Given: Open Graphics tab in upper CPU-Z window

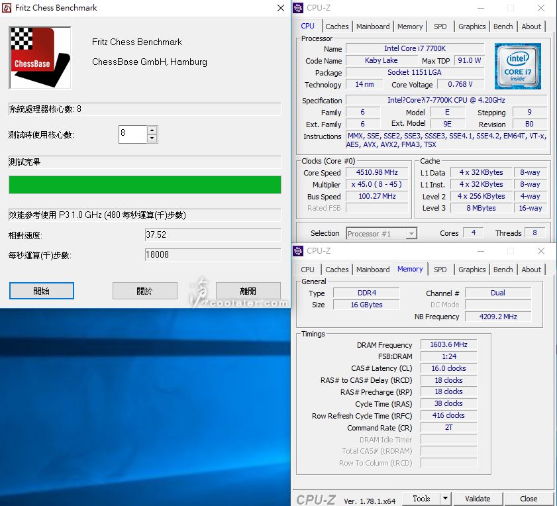Looking at the screenshot, I should [472, 26].
